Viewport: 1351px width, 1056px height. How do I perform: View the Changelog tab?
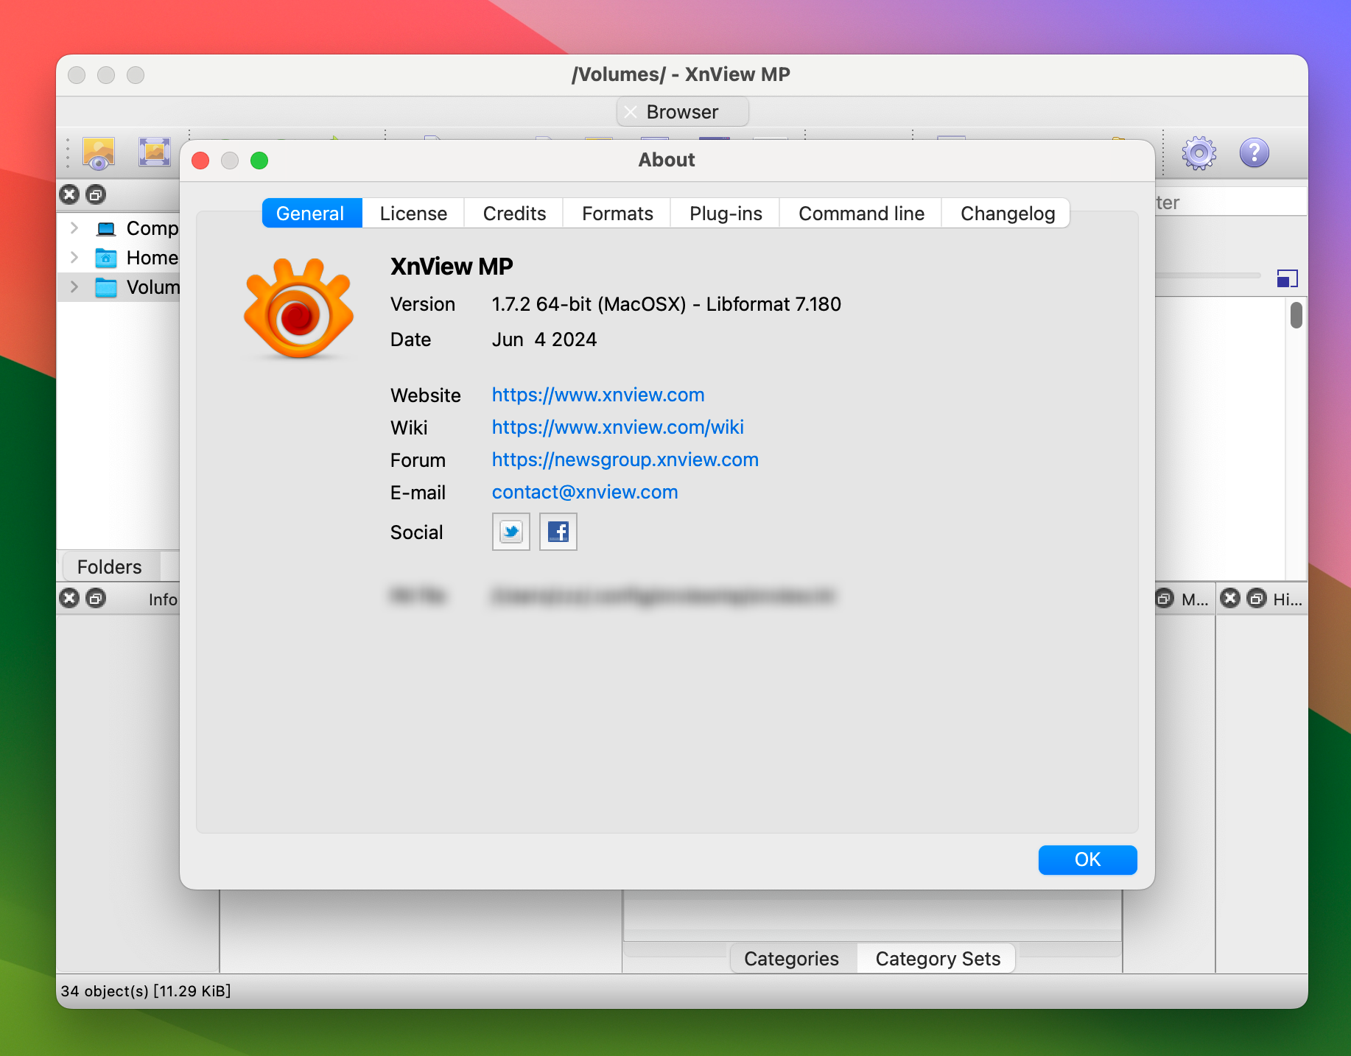coord(1007,213)
